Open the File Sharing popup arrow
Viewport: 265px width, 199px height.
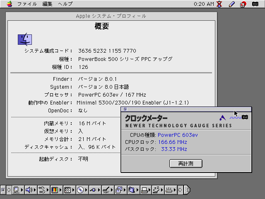click(x=125, y=190)
